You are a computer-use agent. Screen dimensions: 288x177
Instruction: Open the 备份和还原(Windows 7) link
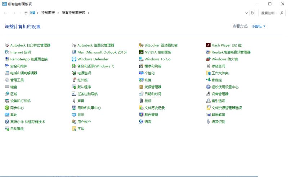click(x=96, y=66)
